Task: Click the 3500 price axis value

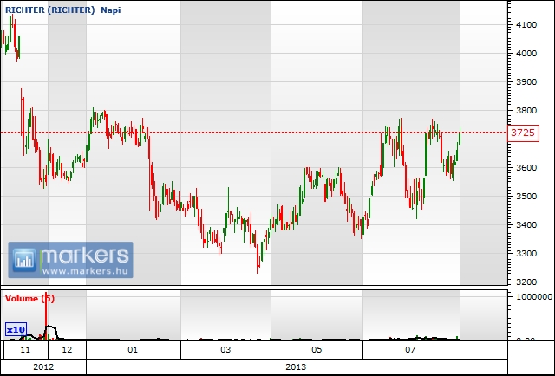Action: pyautogui.click(x=526, y=196)
